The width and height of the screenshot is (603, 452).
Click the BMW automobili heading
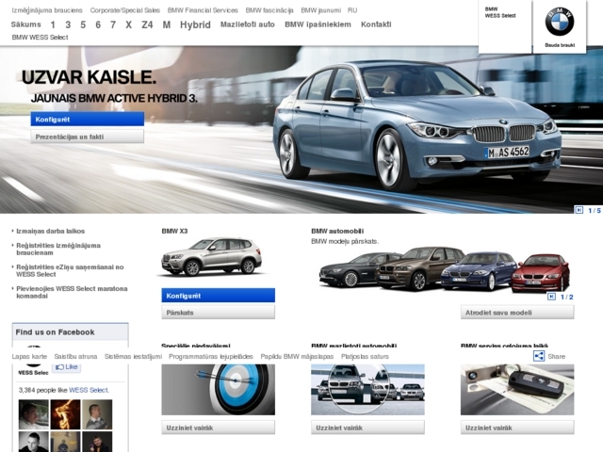pos(337,231)
